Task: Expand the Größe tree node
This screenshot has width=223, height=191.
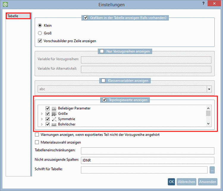Action: [42, 114]
